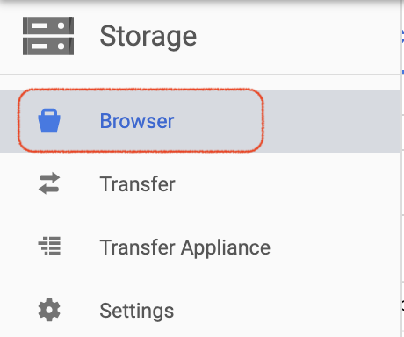Click blank area right of Storage title

(297, 37)
